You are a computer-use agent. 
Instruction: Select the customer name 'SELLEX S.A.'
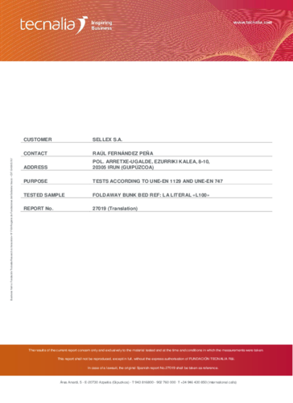point(107,139)
